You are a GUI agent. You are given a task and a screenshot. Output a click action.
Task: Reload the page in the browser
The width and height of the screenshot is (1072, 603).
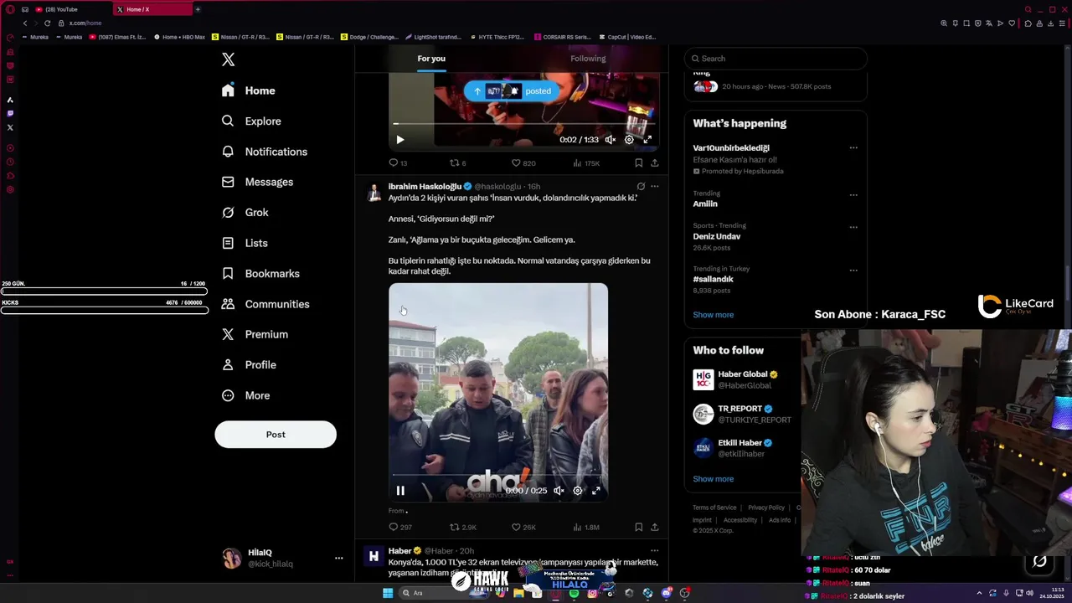point(47,23)
